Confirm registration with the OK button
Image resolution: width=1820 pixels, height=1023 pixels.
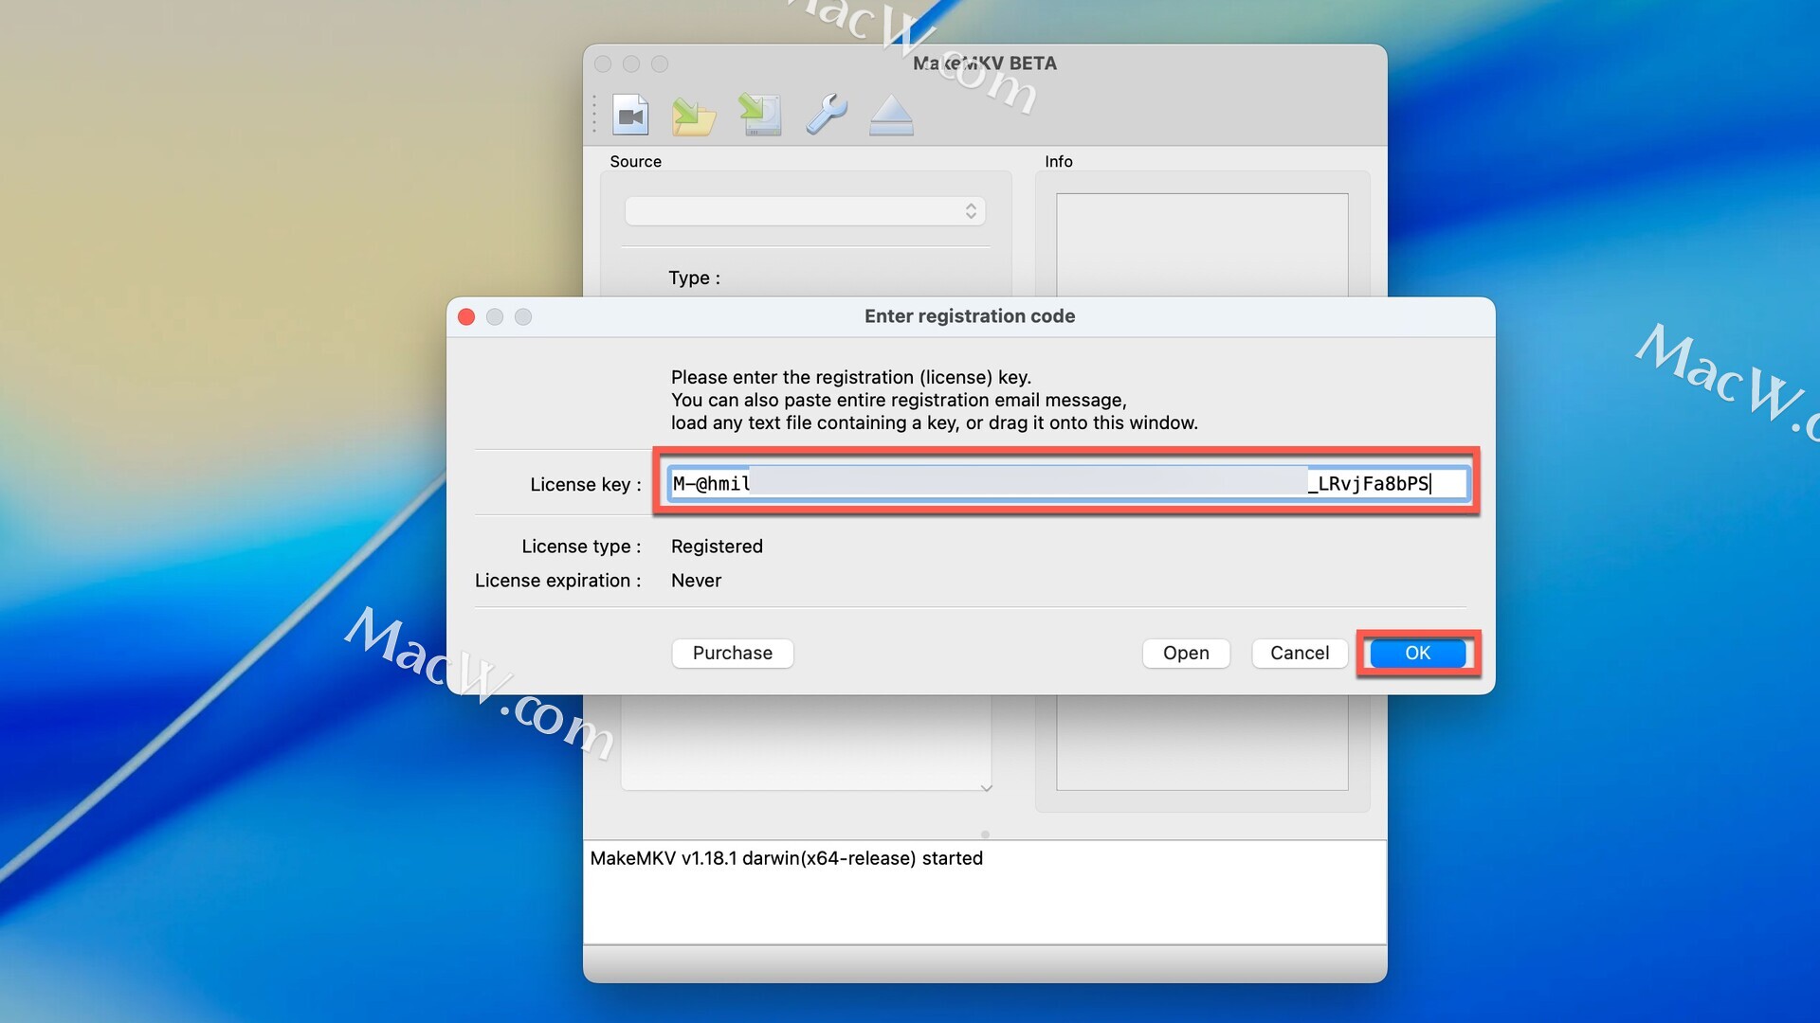tap(1417, 653)
